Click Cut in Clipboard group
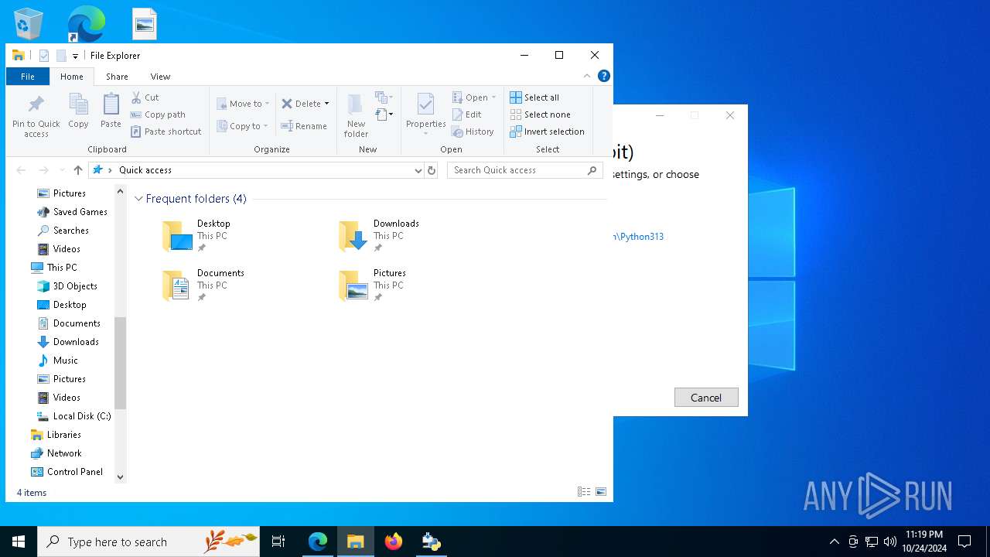Image resolution: width=990 pixels, height=557 pixels. point(145,97)
